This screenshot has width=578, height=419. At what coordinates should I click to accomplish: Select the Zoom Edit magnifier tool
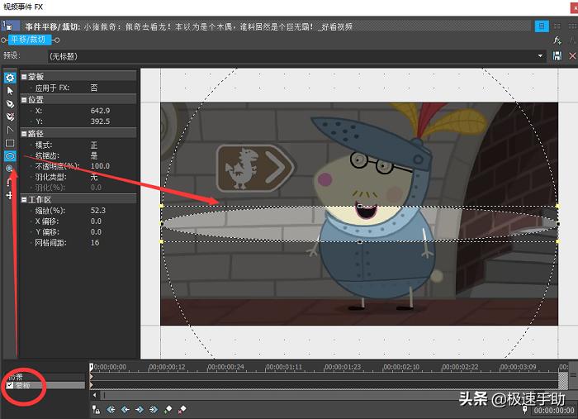[x=10, y=169]
